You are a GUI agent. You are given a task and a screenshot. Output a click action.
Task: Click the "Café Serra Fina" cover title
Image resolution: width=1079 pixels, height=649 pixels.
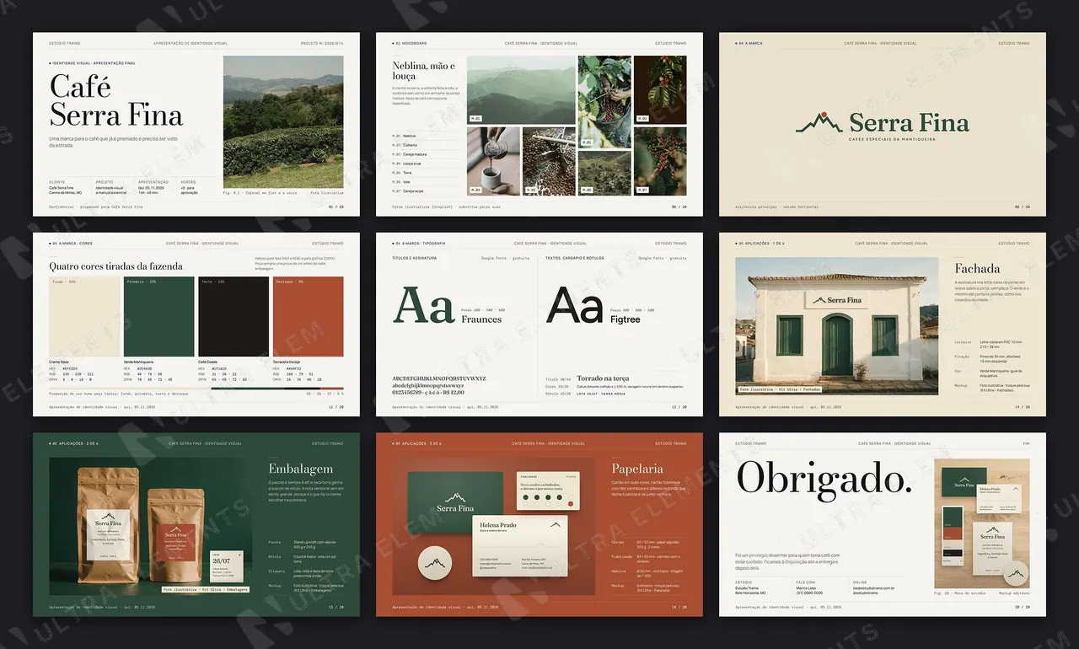[x=115, y=99]
